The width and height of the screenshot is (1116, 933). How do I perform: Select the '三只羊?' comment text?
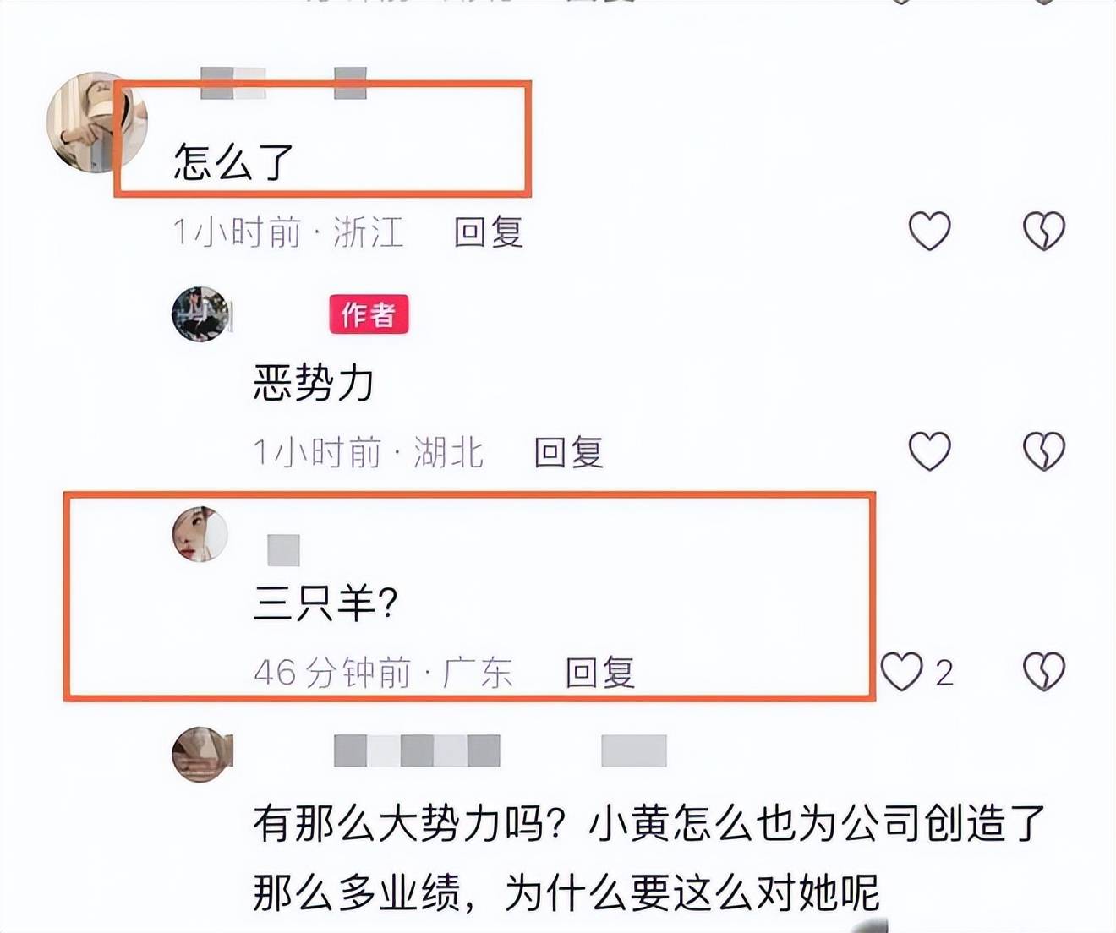[x=325, y=603]
